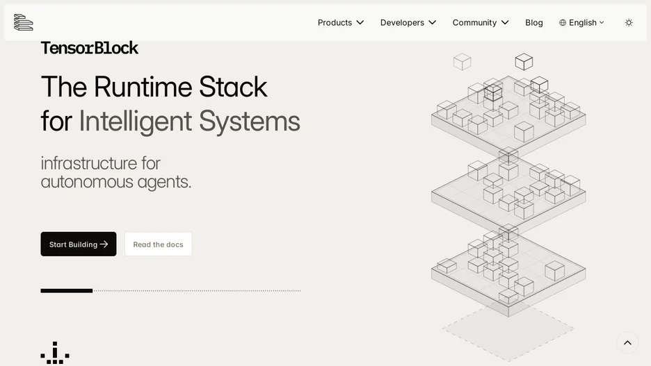Click the Read the docs button
The height and width of the screenshot is (366, 651).
point(158,244)
